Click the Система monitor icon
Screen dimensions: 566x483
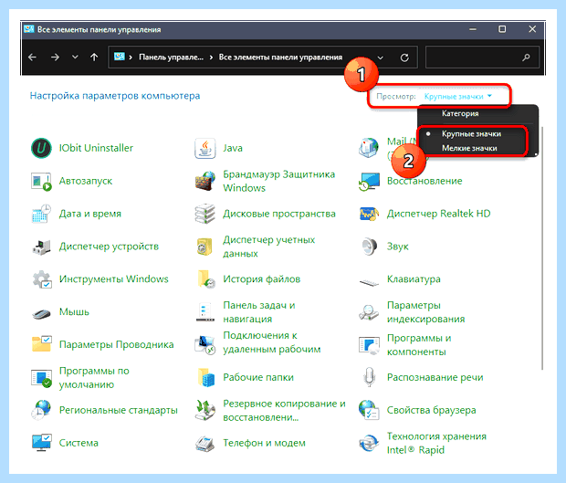(41, 443)
